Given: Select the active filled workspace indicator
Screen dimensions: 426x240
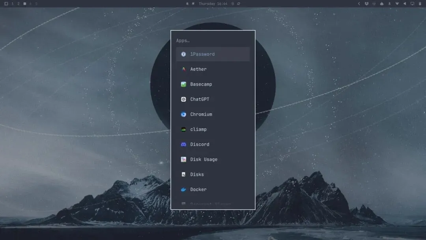Looking at the screenshot, I should (25, 4).
